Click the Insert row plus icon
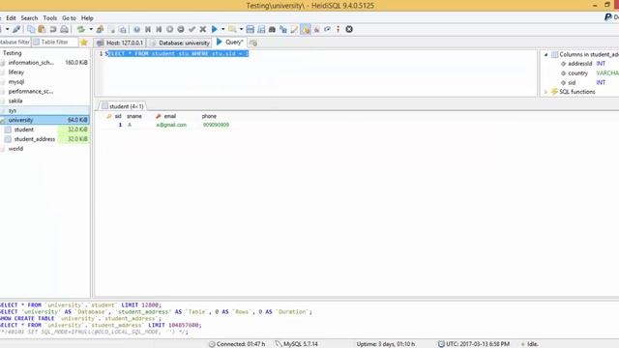619x348 pixels. pyautogui.click(x=170, y=29)
